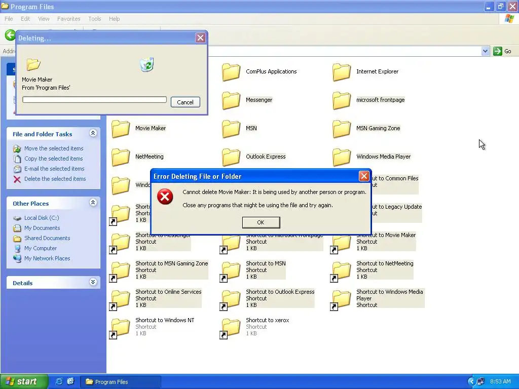Viewport: 519px width, 389px height.
Task: Click the deletion progress bar
Action: [94, 100]
